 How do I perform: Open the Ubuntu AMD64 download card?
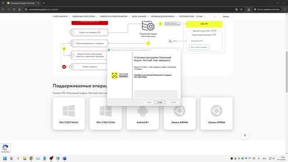[216, 113]
